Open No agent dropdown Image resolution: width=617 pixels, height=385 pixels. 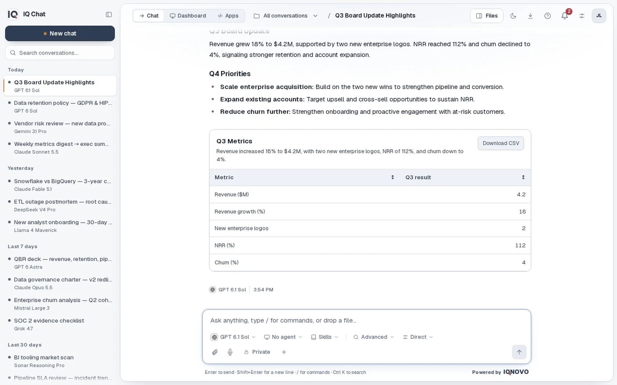[283, 337]
